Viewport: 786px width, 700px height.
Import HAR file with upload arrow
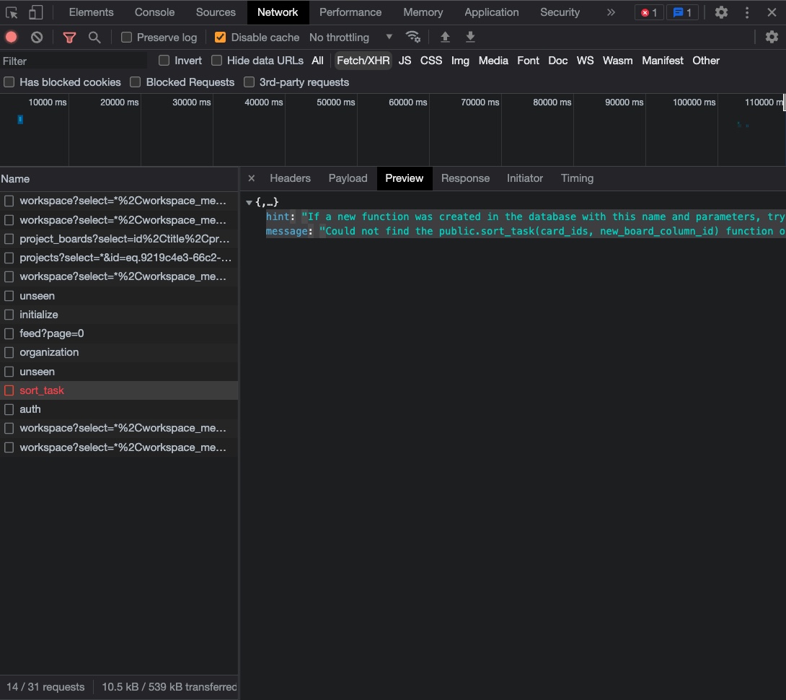coord(445,38)
